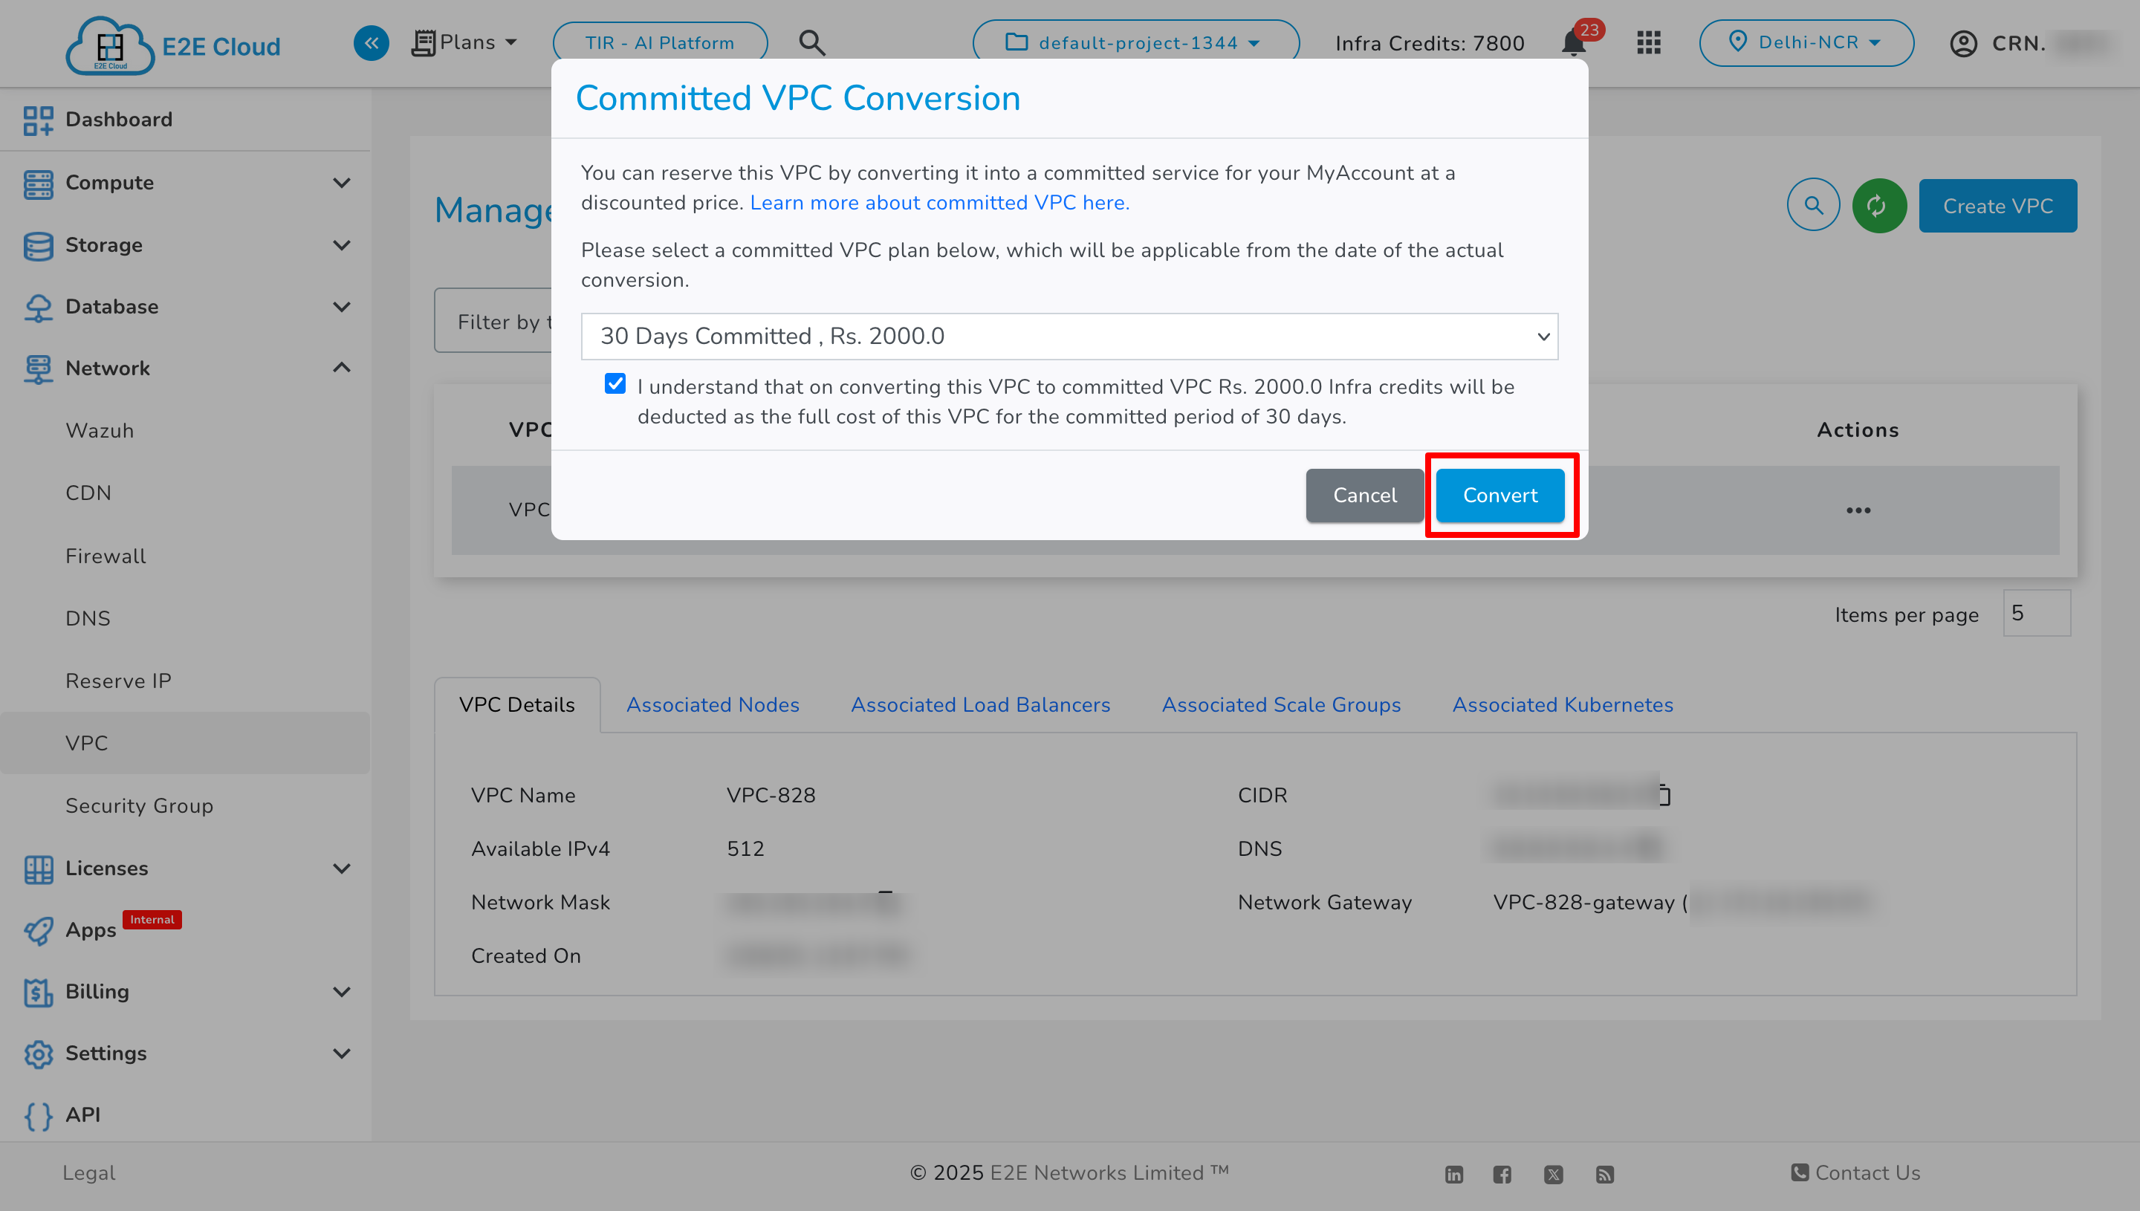
Task: Switch to Associated Load Balancers tab
Action: coord(980,704)
